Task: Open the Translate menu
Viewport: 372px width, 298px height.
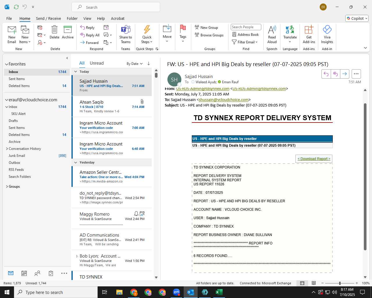Action: coord(290,35)
